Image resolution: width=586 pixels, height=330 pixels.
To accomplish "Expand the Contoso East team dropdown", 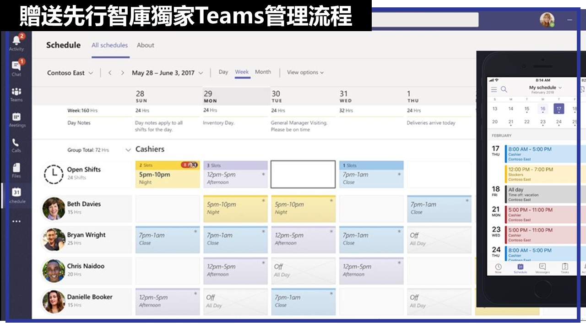I will [x=90, y=73].
